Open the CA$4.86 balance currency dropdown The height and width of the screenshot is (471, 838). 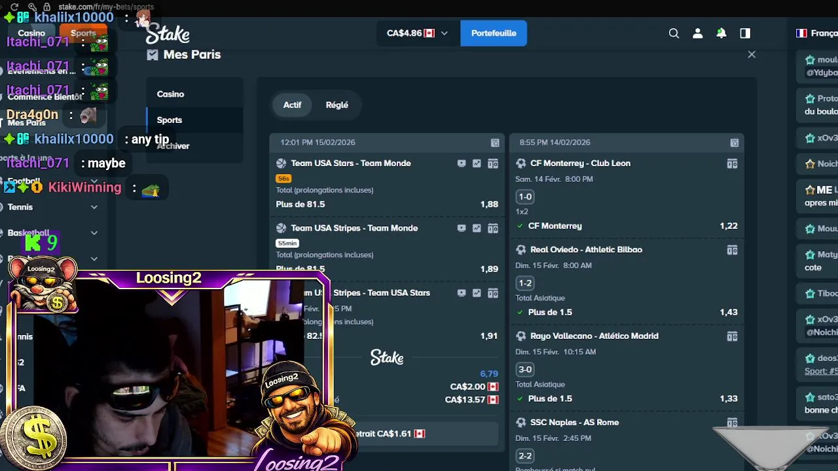tap(417, 33)
